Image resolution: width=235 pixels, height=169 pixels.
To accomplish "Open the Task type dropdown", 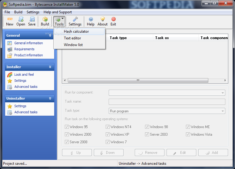I will click(x=223, y=111).
